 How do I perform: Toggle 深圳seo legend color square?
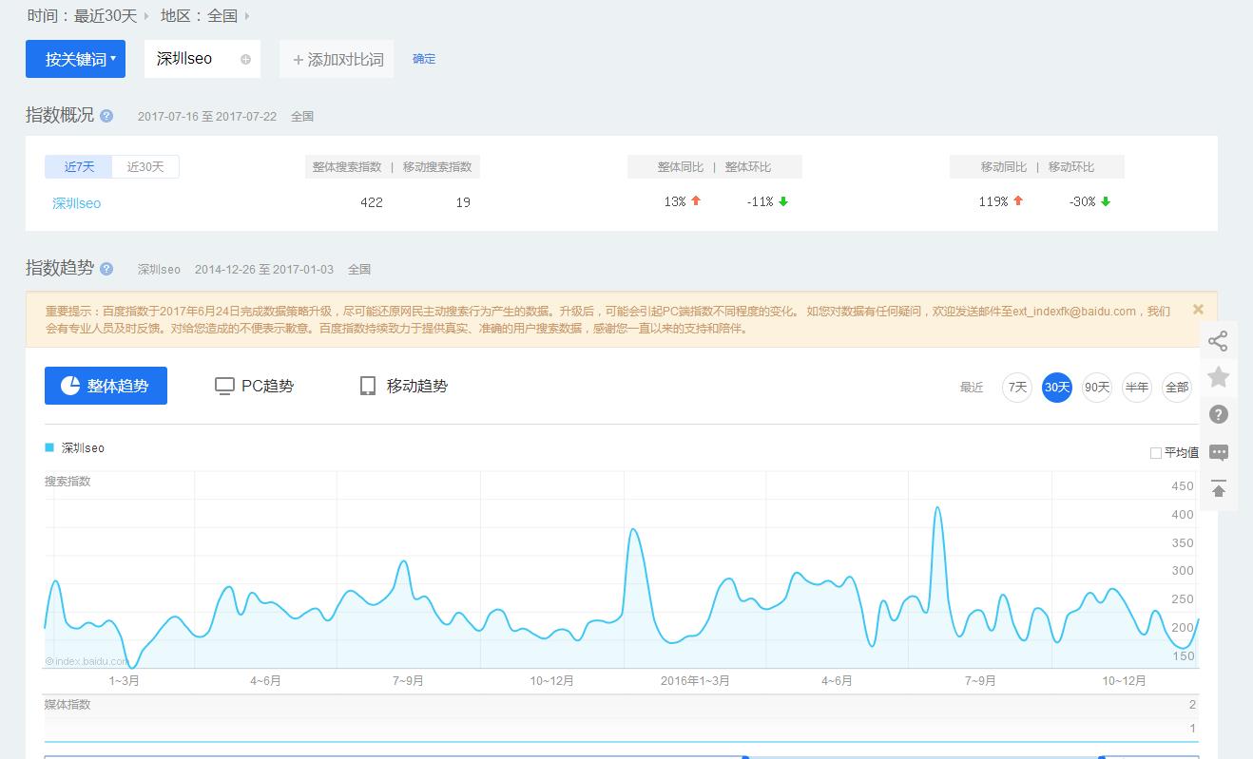point(49,447)
